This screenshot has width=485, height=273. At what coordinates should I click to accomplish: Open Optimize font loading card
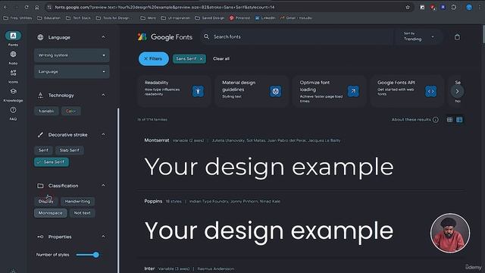click(x=329, y=91)
